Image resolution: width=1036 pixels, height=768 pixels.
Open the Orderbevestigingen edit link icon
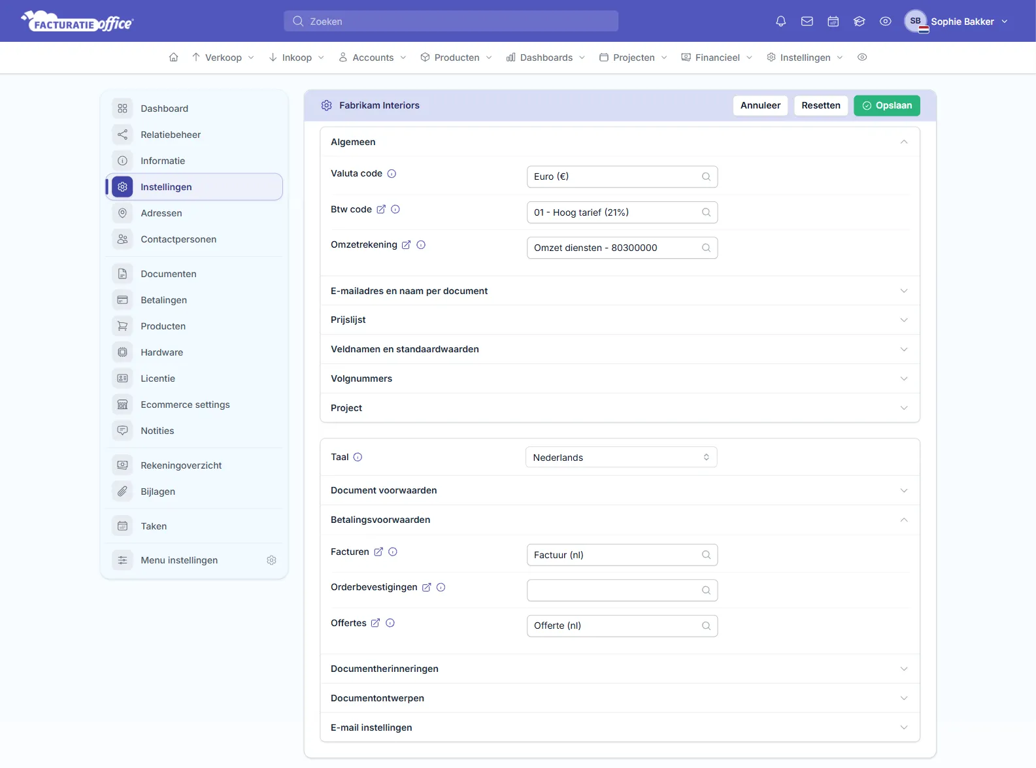pos(426,587)
